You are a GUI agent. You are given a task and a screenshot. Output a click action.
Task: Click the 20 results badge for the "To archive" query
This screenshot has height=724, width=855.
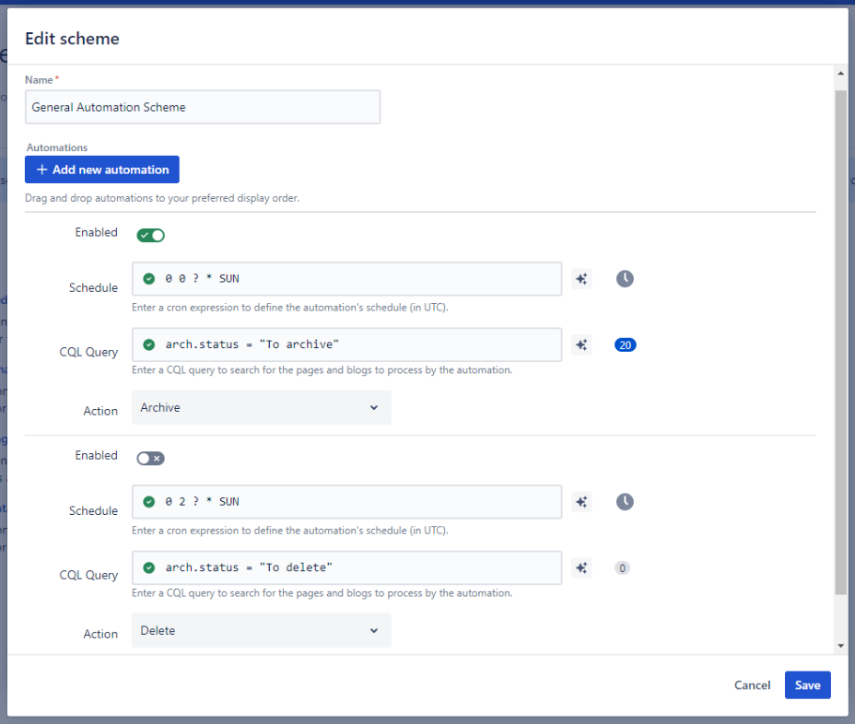tap(625, 345)
